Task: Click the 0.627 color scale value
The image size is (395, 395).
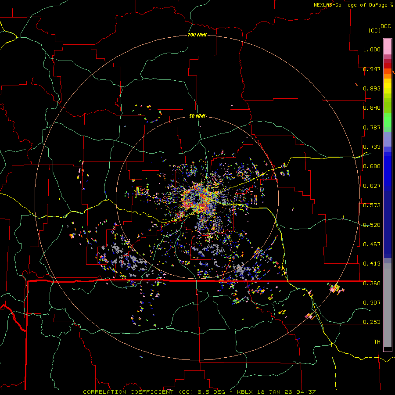Action: [372, 186]
